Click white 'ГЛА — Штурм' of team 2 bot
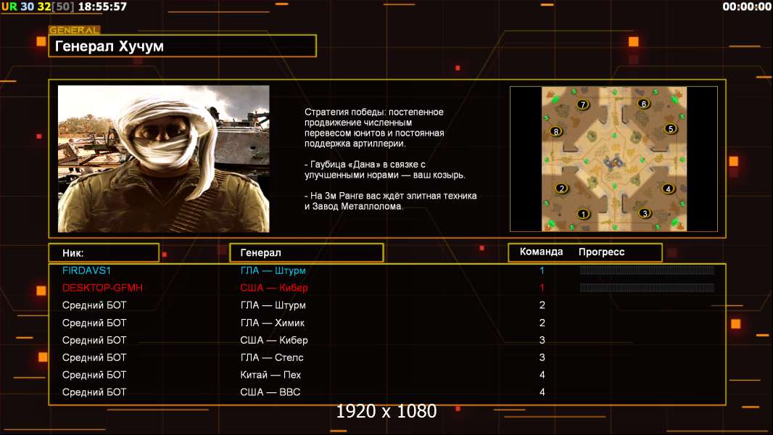The image size is (773, 435). [x=273, y=305]
